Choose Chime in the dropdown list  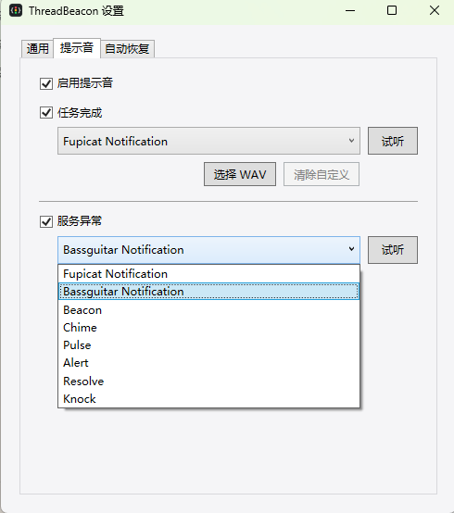[x=208, y=328]
